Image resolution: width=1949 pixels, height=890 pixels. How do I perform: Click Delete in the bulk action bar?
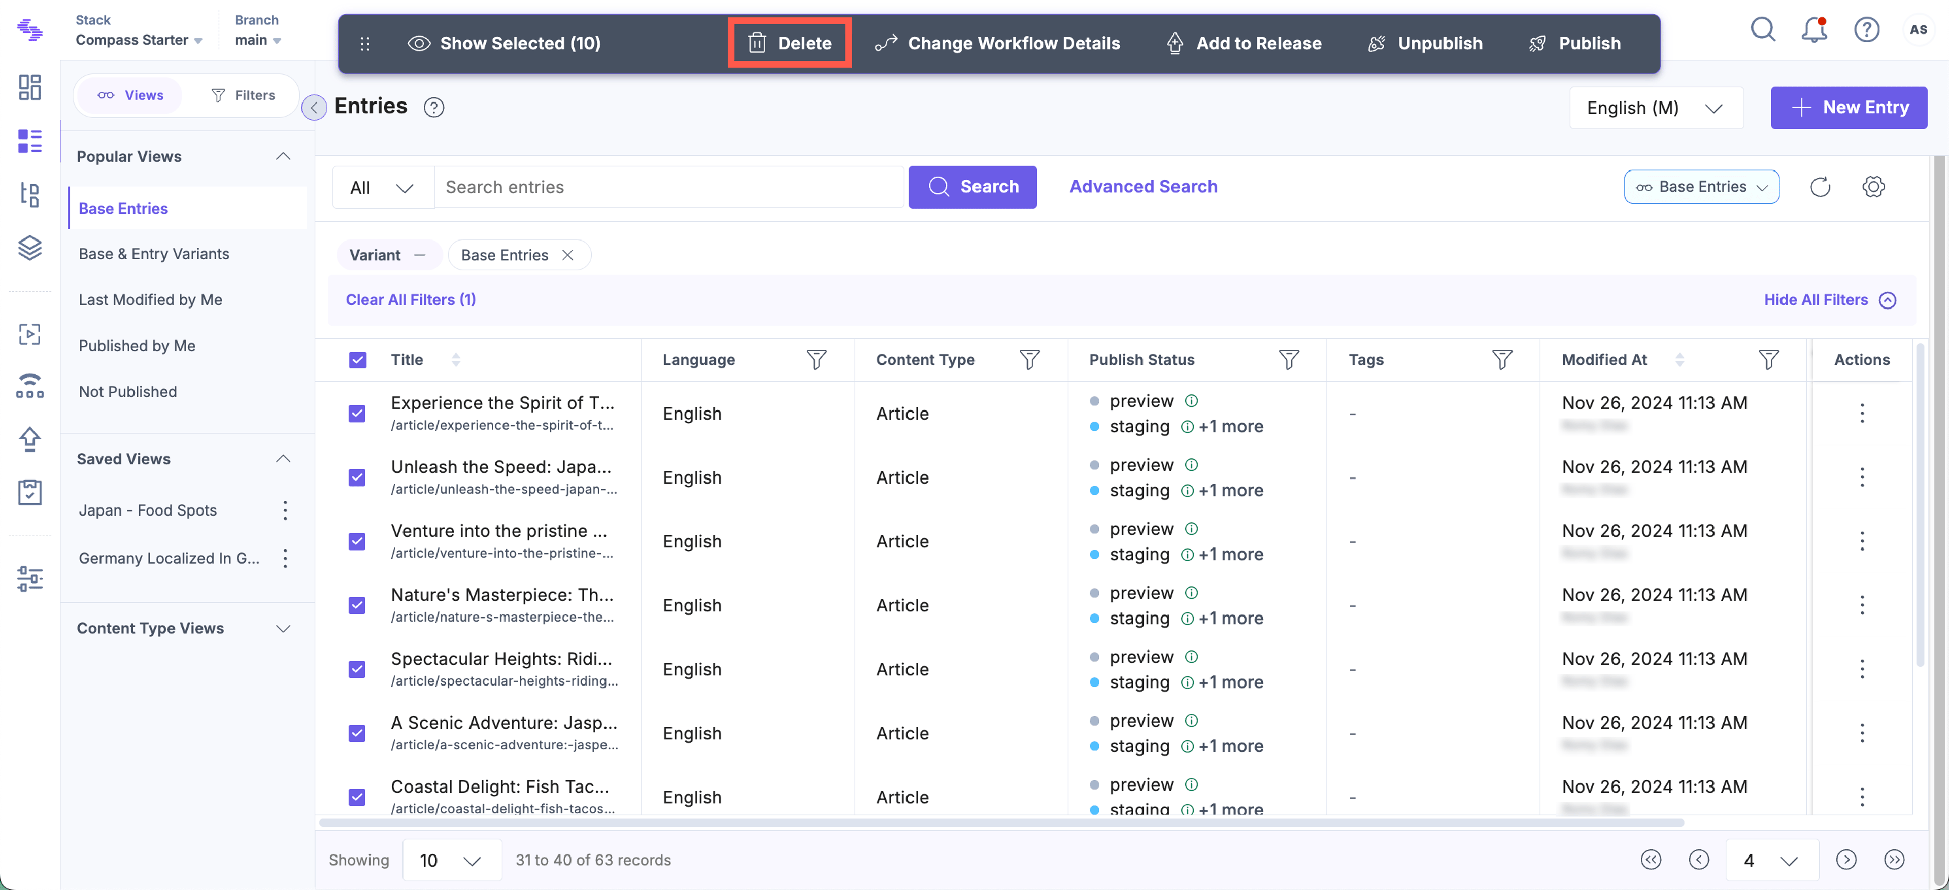(789, 43)
